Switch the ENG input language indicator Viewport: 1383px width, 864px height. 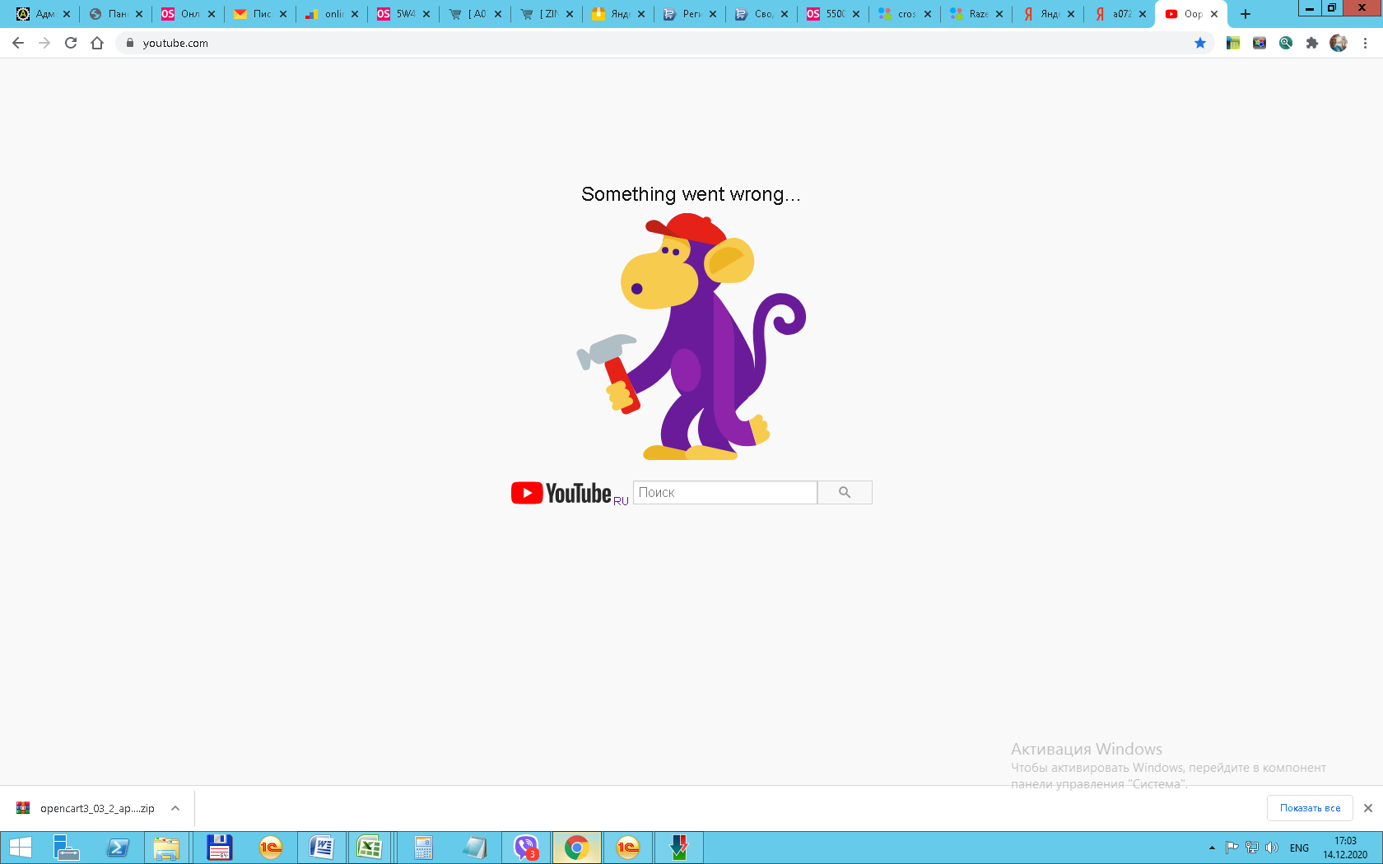coord(1300,848)
